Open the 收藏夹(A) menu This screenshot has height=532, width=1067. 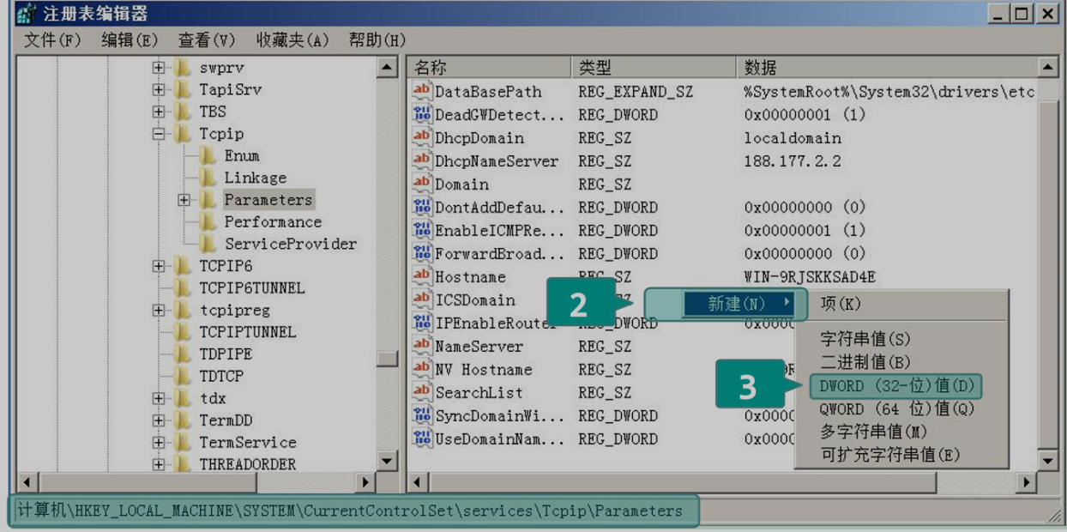(x=292, y=40)
